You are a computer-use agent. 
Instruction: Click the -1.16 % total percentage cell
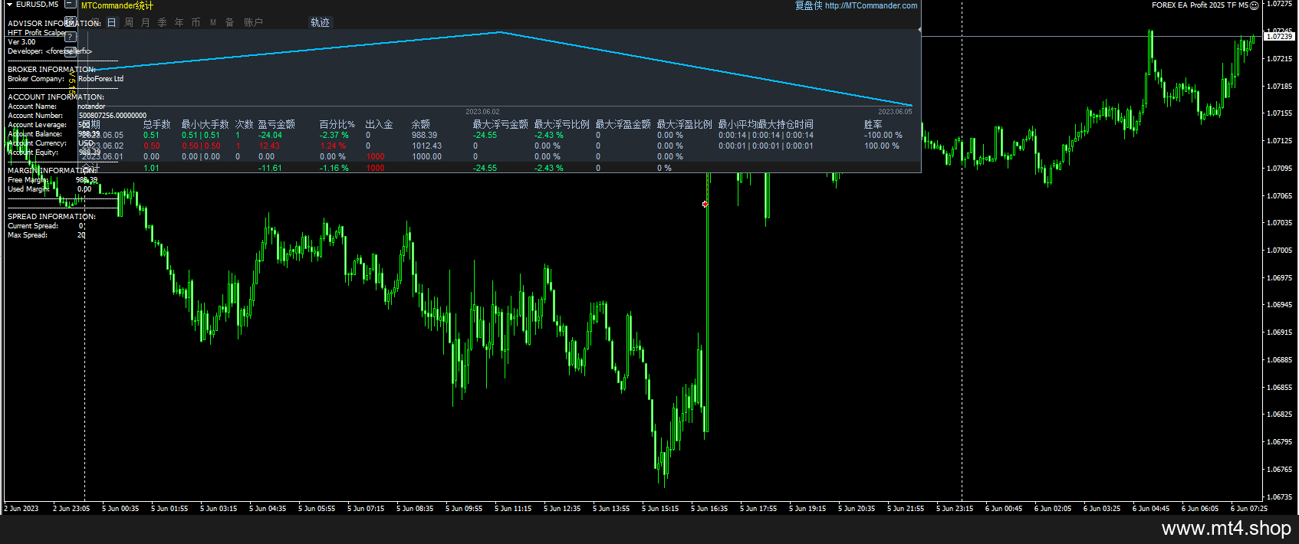click(x=334, y=168)
